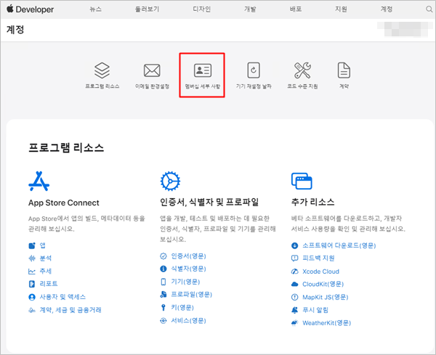Click the Xcode Cloud icon
Image resolution: width=436 pixels, height=355 pixels.
click(x=294, y=272)
